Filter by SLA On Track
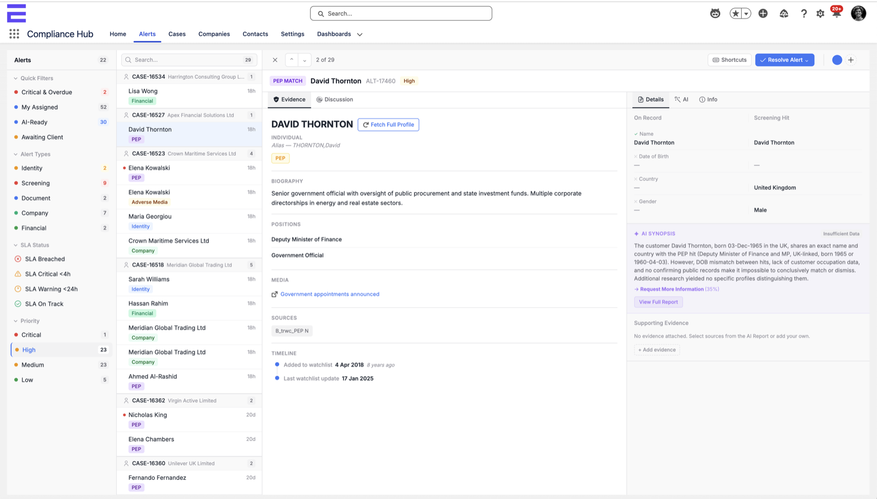 tap(61, 304)
